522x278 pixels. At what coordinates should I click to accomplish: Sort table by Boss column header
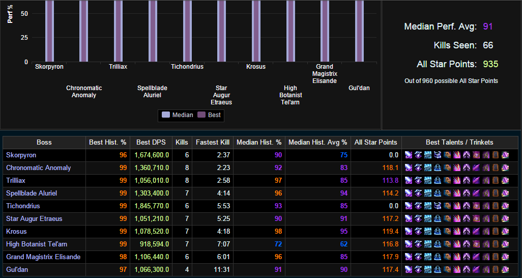[x=44, y=143]
